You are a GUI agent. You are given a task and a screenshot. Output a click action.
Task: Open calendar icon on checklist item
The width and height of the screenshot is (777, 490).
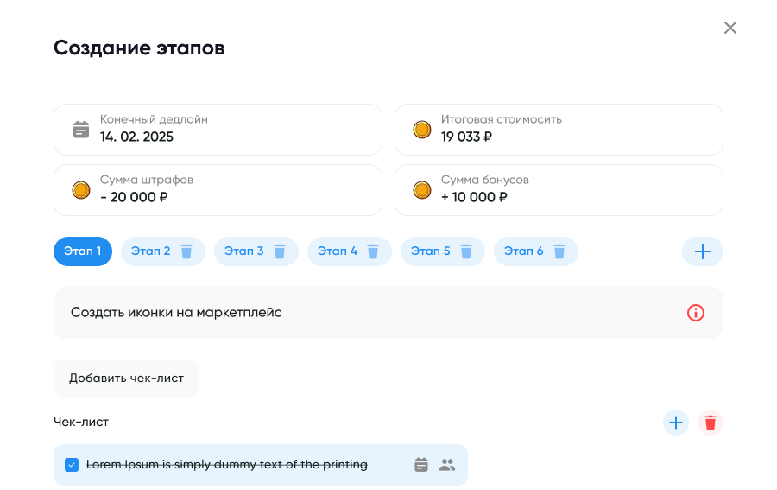click(421, 465)
